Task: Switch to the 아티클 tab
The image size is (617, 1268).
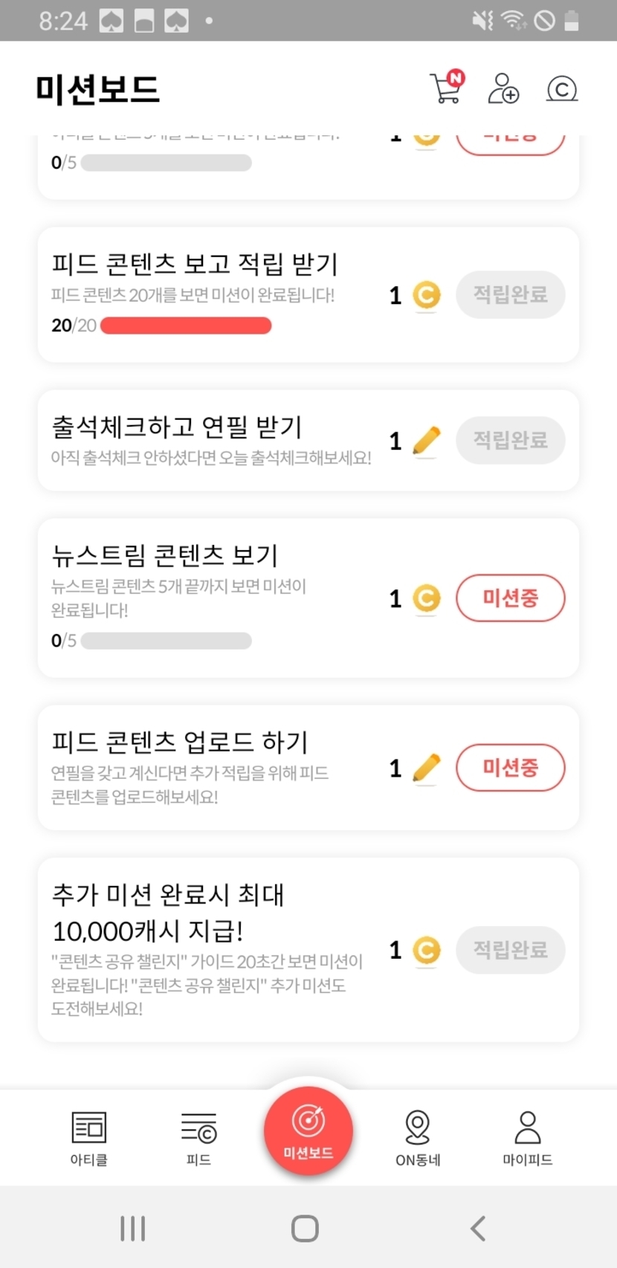Action: [88, 1138]
